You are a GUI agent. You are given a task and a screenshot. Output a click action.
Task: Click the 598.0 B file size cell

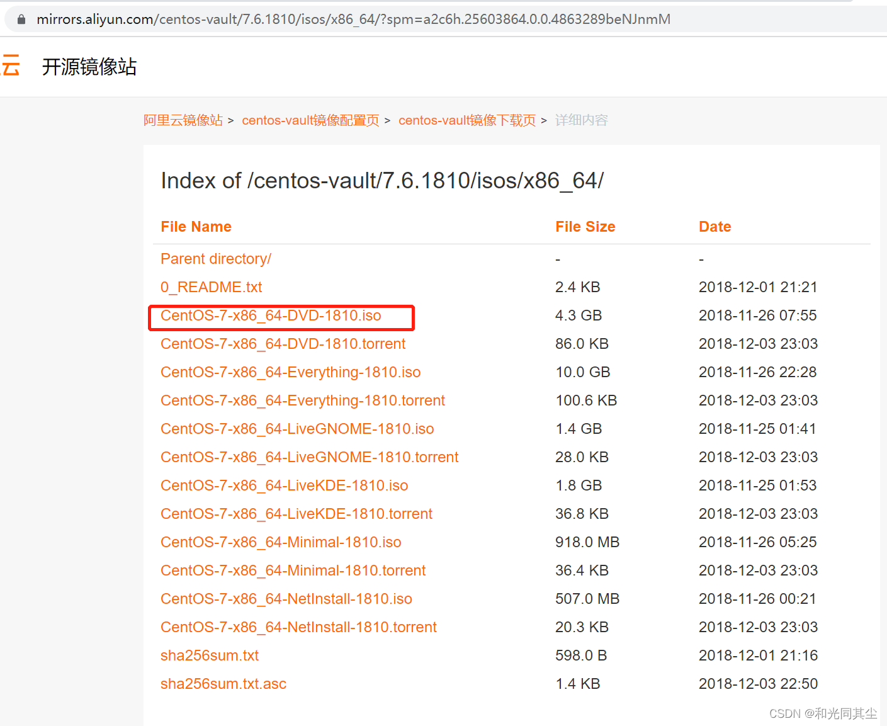click(581, 655)
